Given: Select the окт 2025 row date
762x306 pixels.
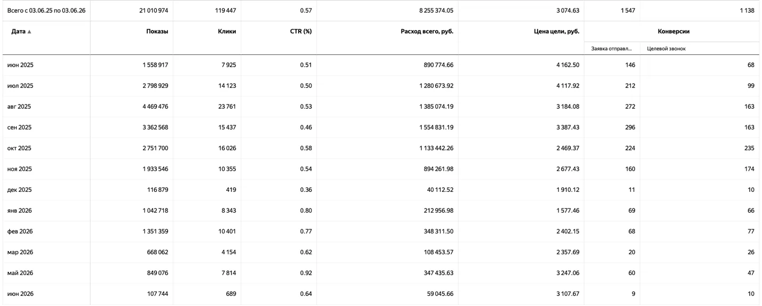Looking at the screenshot, I should [x=20, y=148].
